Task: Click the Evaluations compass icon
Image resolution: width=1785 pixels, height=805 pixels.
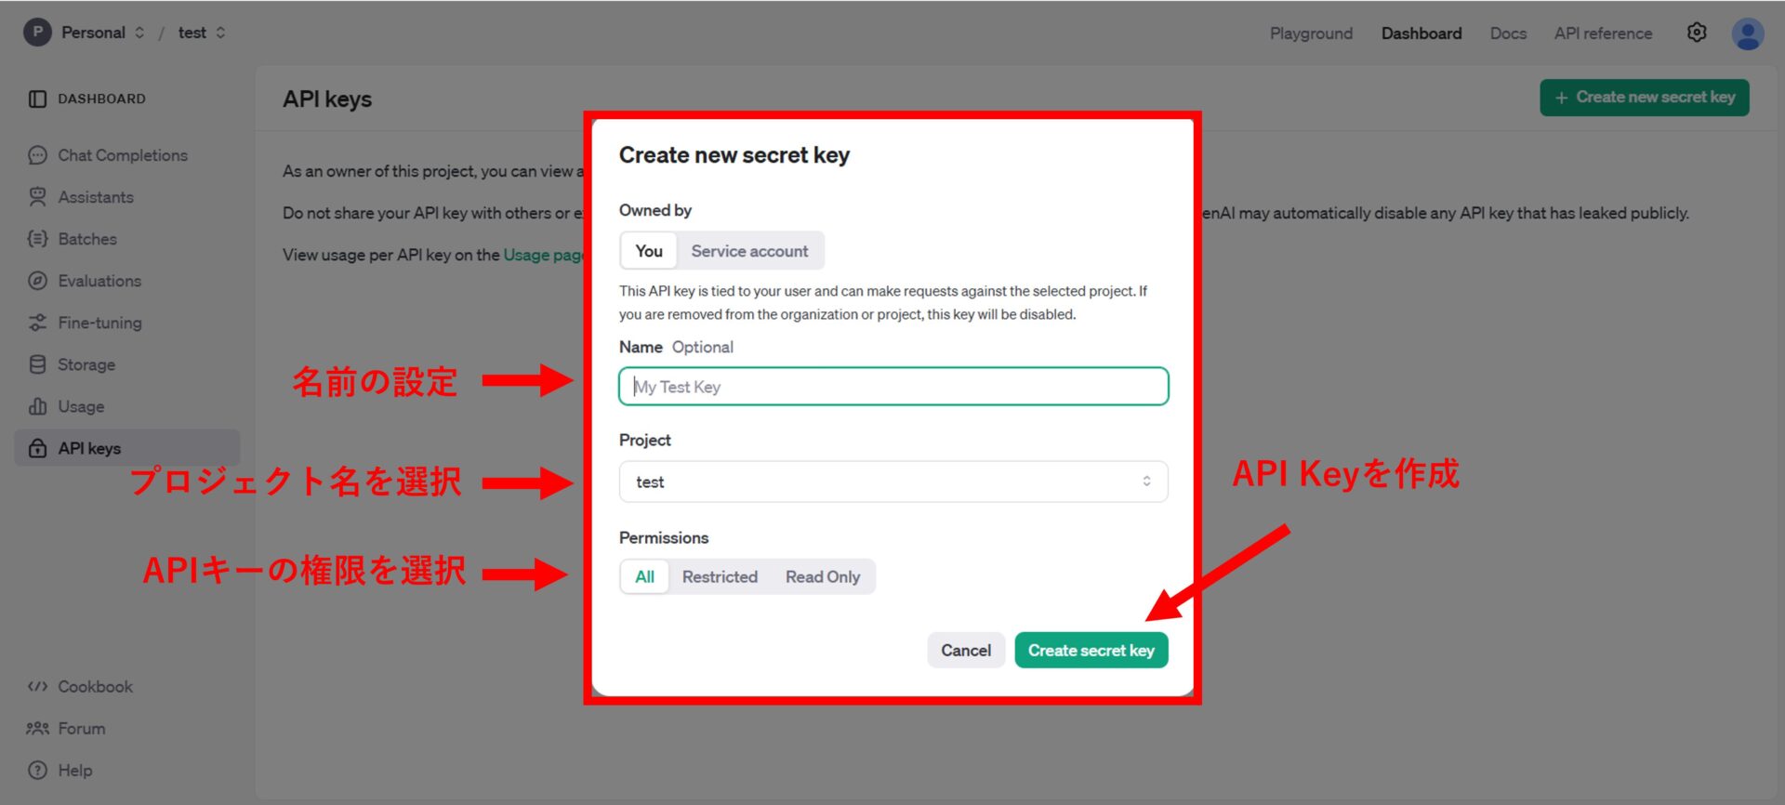Action: tap(37, 281)
